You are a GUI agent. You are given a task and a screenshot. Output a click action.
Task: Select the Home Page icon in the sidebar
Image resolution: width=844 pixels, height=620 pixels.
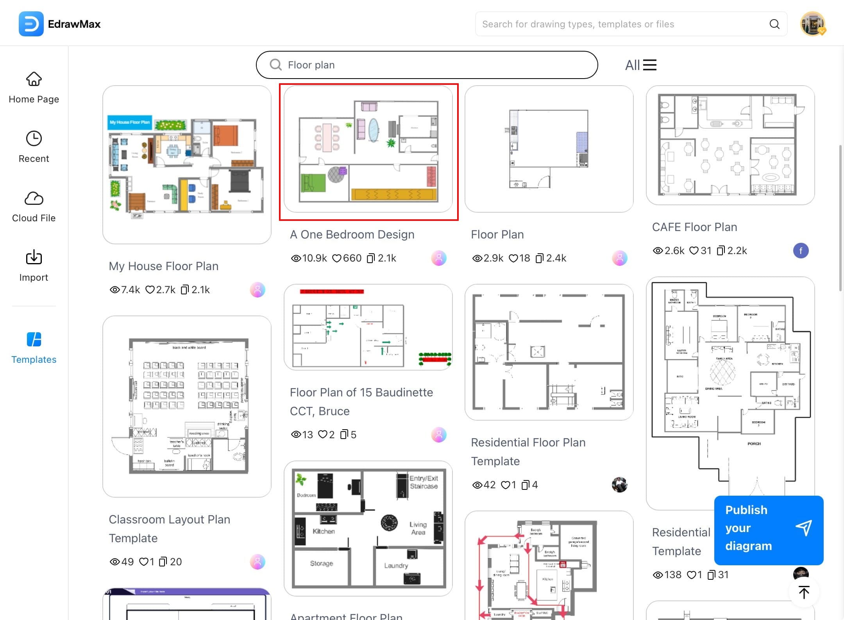(34, 79)
